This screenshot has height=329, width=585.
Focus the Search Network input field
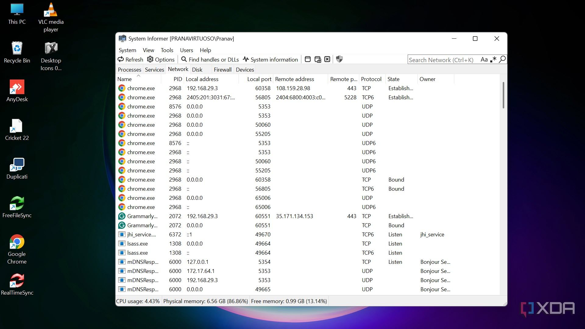[x=443, y=60]
